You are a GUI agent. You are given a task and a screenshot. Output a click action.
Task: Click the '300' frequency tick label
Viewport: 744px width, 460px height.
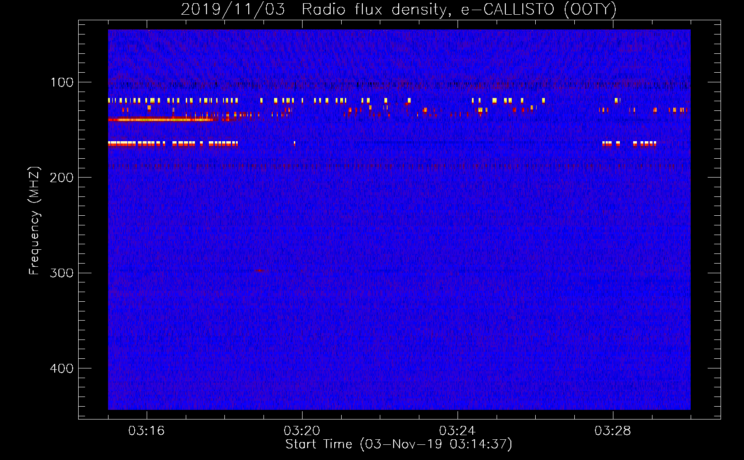[x=62, y=273]
